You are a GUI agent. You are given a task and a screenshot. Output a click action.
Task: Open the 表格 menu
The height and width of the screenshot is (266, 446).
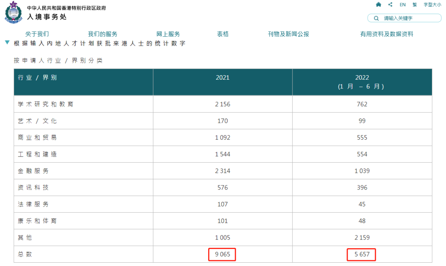pyautogui.click(x=223, y=34)
